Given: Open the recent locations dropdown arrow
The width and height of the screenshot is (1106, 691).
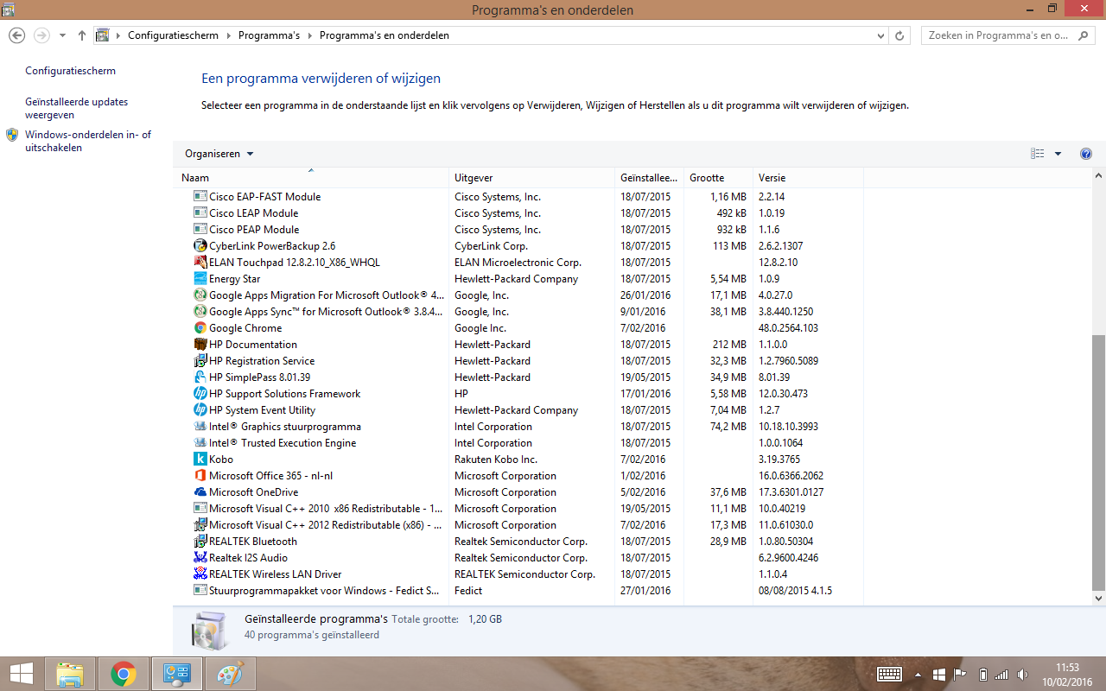Looking at the screenshot, I should pos(62,35).
